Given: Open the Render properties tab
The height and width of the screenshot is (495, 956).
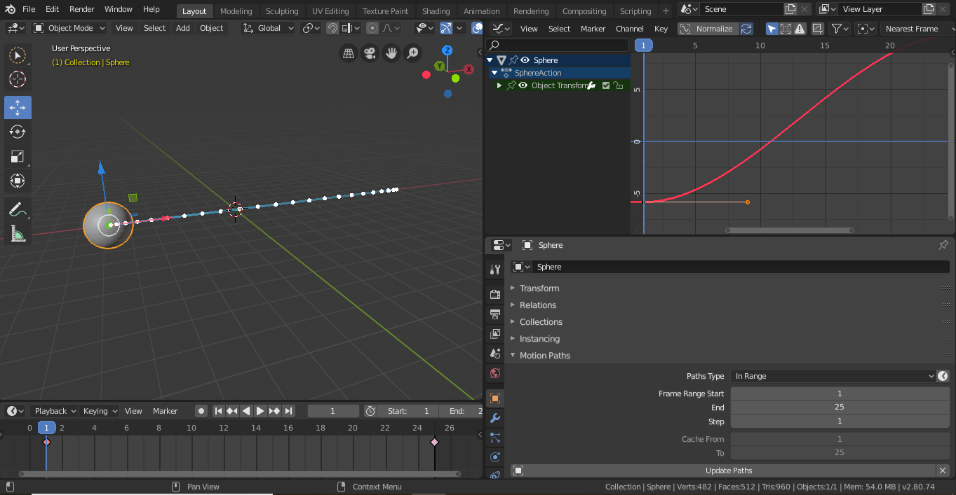Looking at the screenshot, I should tap(495, 294).
